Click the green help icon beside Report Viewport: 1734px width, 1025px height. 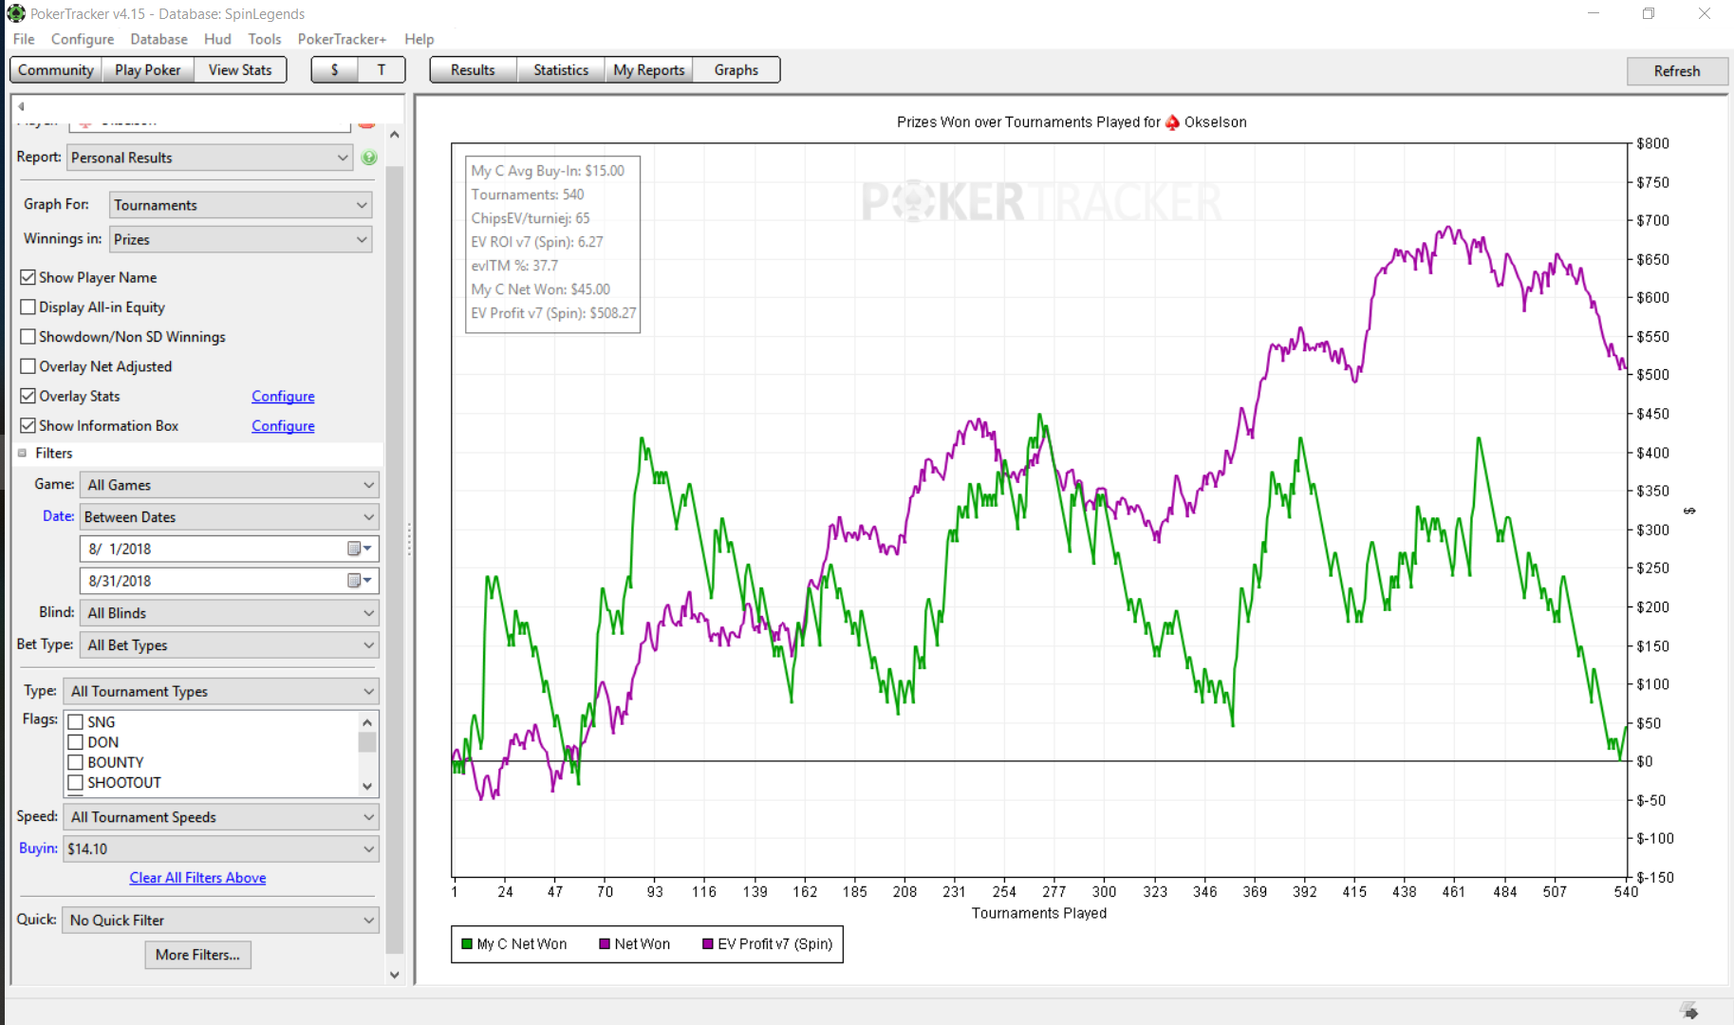tap(369, 158)
